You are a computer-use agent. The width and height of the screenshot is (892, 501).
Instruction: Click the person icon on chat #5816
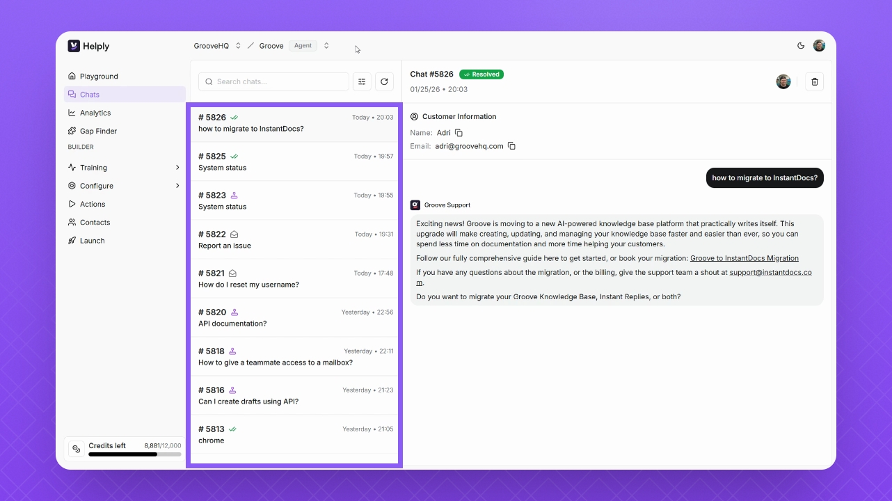tap(233, 390)
